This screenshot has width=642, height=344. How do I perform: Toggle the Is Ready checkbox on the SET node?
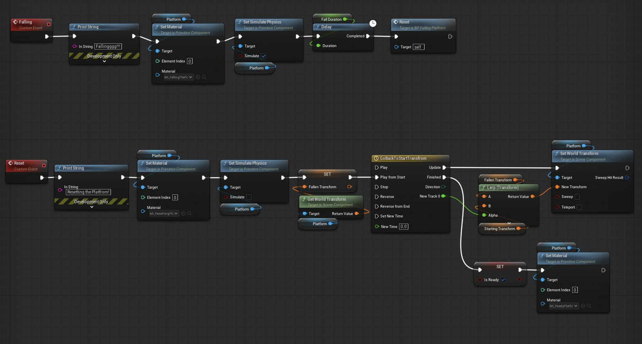503,280
